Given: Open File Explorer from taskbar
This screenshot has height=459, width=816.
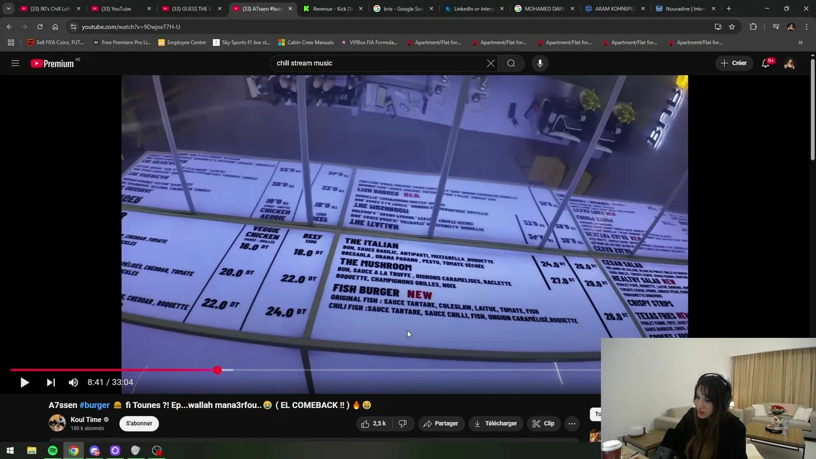Looking at the screenshot, I should pyautogui.click(x=31, y=451).
